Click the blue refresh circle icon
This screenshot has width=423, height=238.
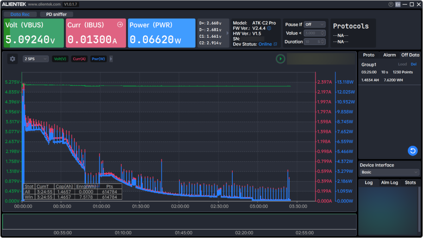[412, 151]
